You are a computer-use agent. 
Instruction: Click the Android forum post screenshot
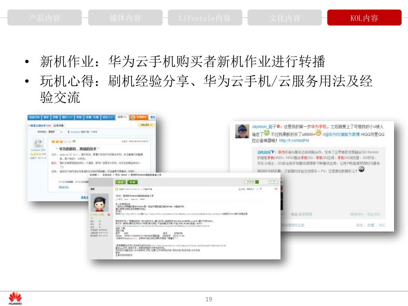tap(184, 216)
